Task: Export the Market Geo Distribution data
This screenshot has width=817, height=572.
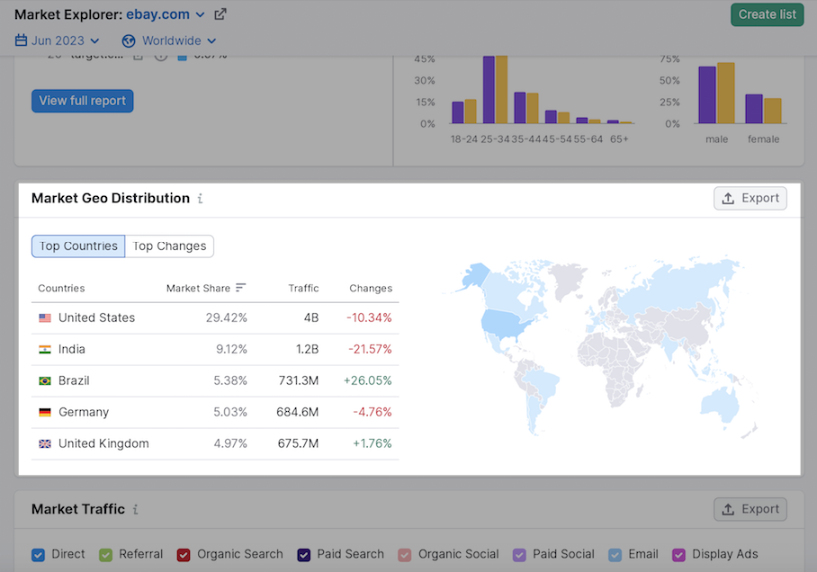Action: click(750, 199)
